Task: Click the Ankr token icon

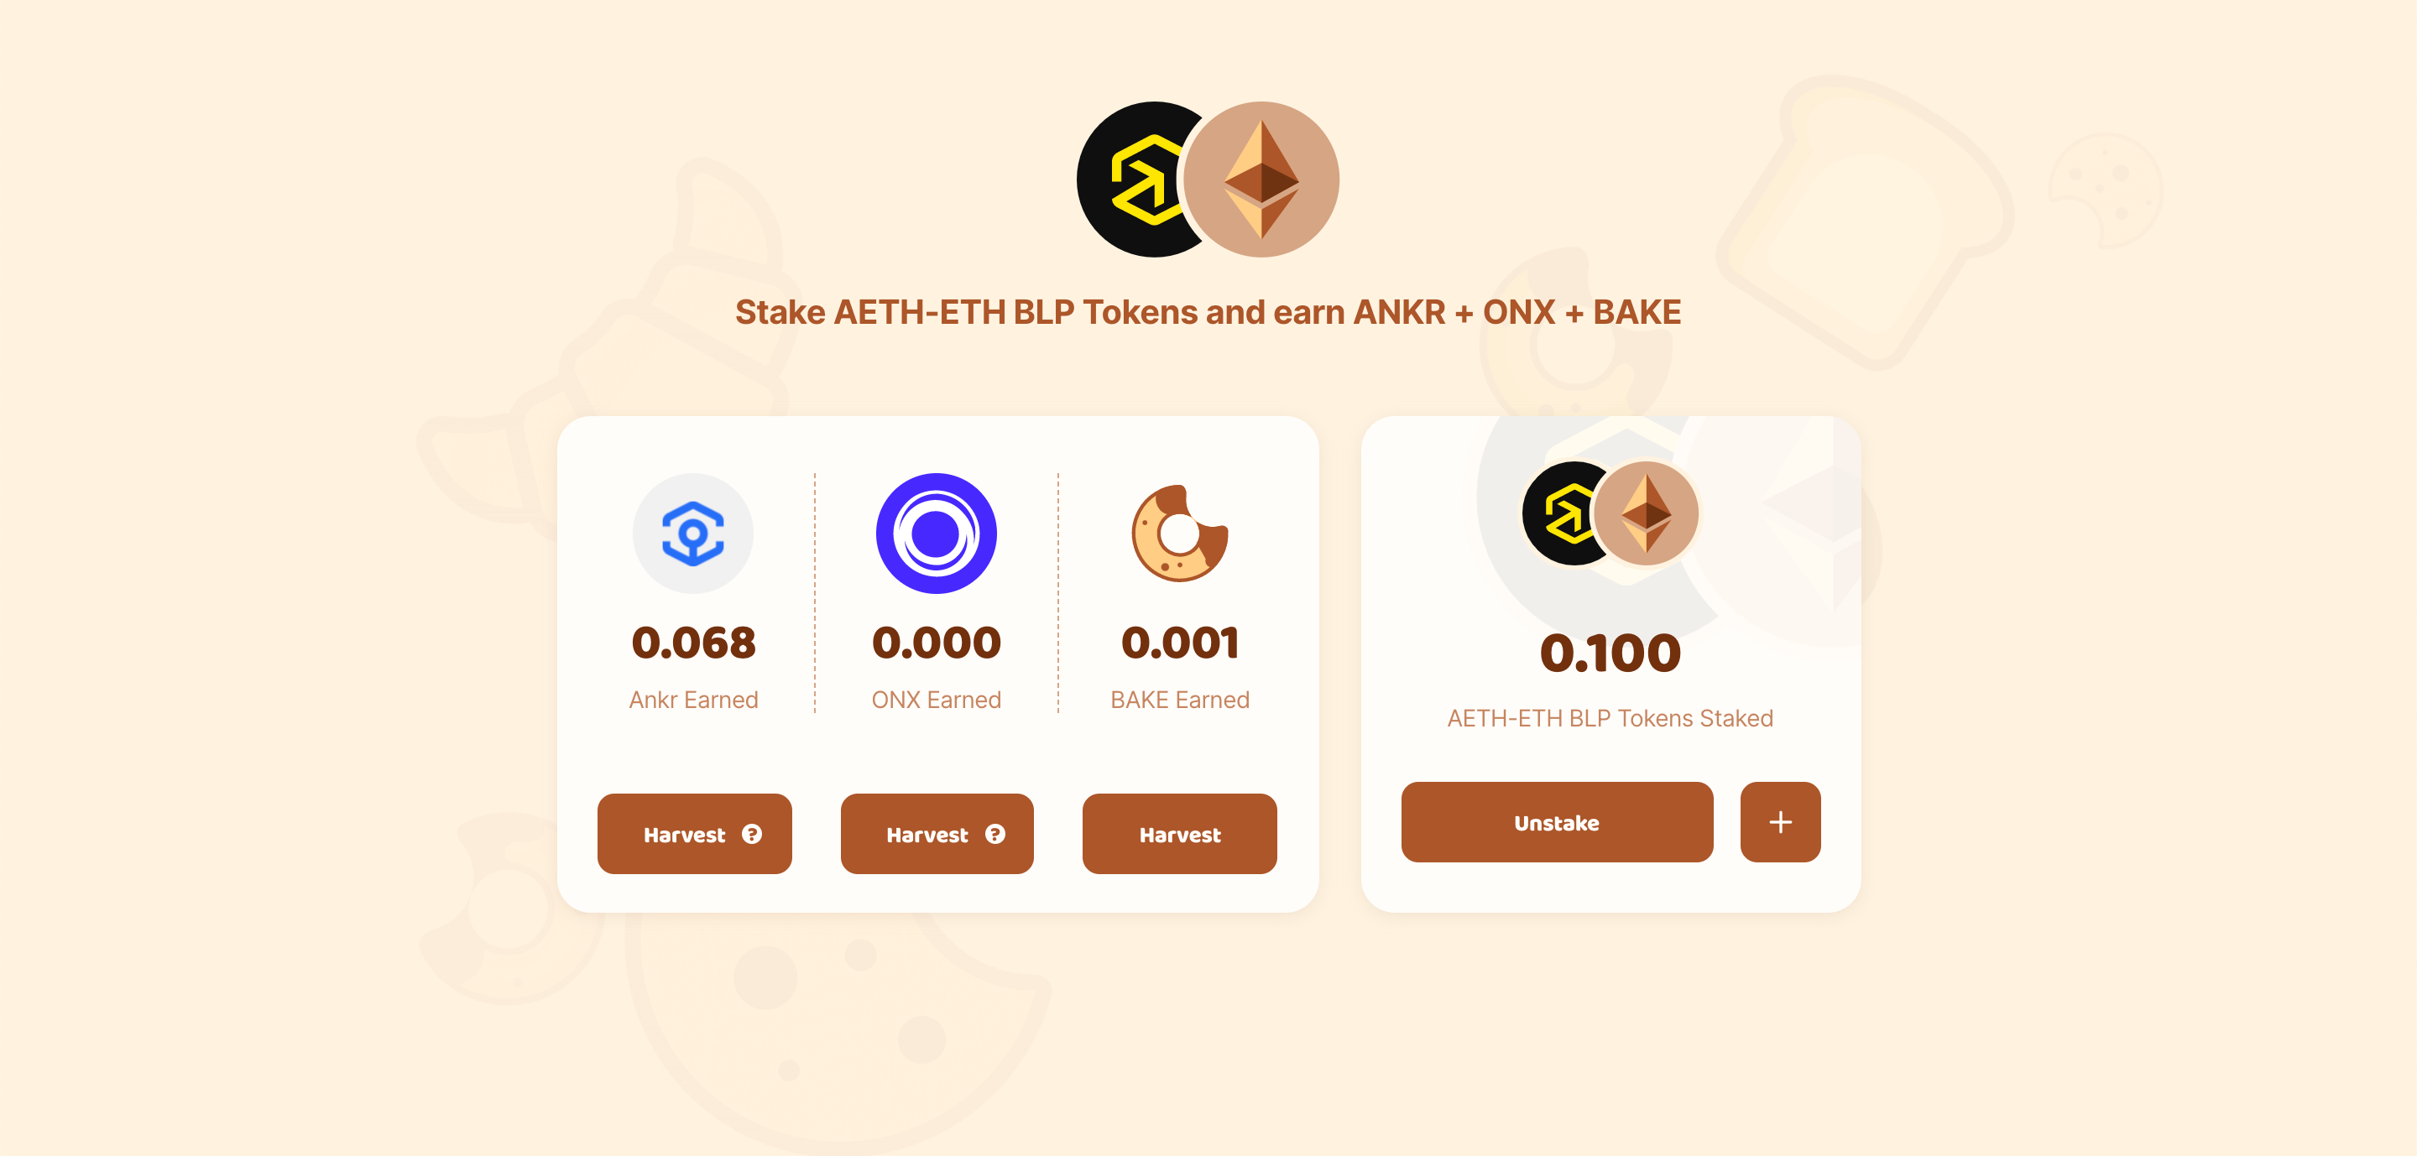Action: (x=692, y=534)
